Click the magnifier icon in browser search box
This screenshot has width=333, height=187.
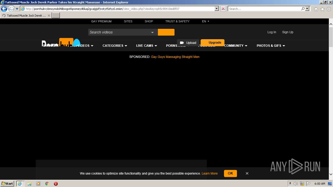pos(303,9)
